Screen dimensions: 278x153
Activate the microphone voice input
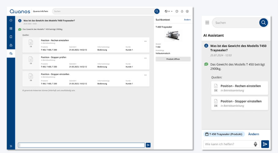click(255, 144)
